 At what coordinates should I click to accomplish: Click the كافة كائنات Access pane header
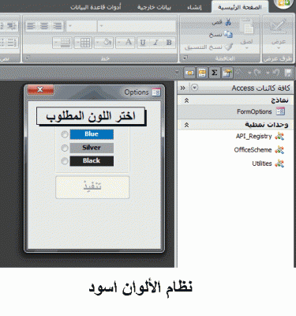tap(260, 88)
